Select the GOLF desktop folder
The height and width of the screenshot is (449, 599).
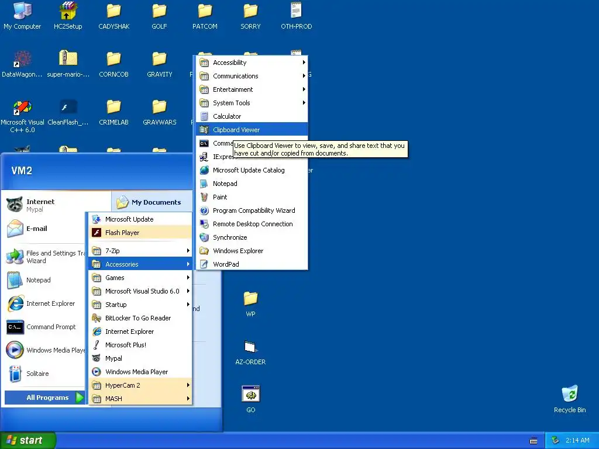(x=159, y=16)
